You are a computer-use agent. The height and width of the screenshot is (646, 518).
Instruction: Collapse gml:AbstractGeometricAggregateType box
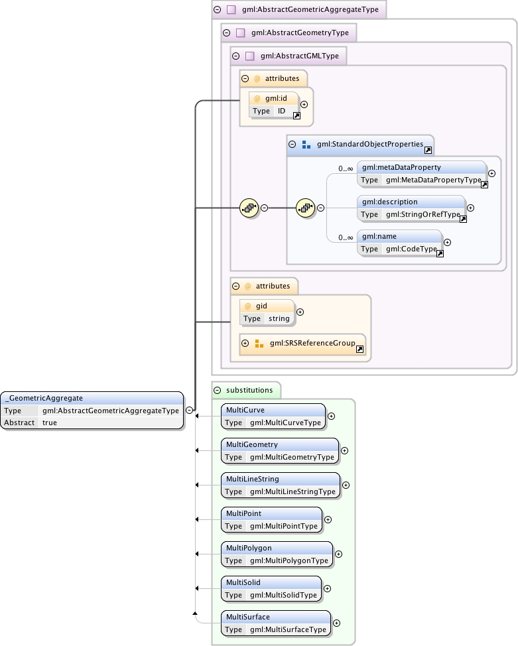pyautogui.click(x=217, y=9)
